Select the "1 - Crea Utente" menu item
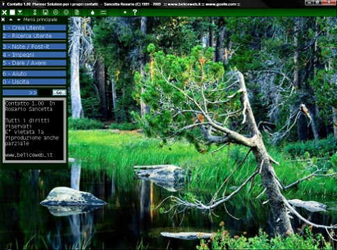Image resolution: width=337 pixels, height=250 pixels. coord(35,28)
